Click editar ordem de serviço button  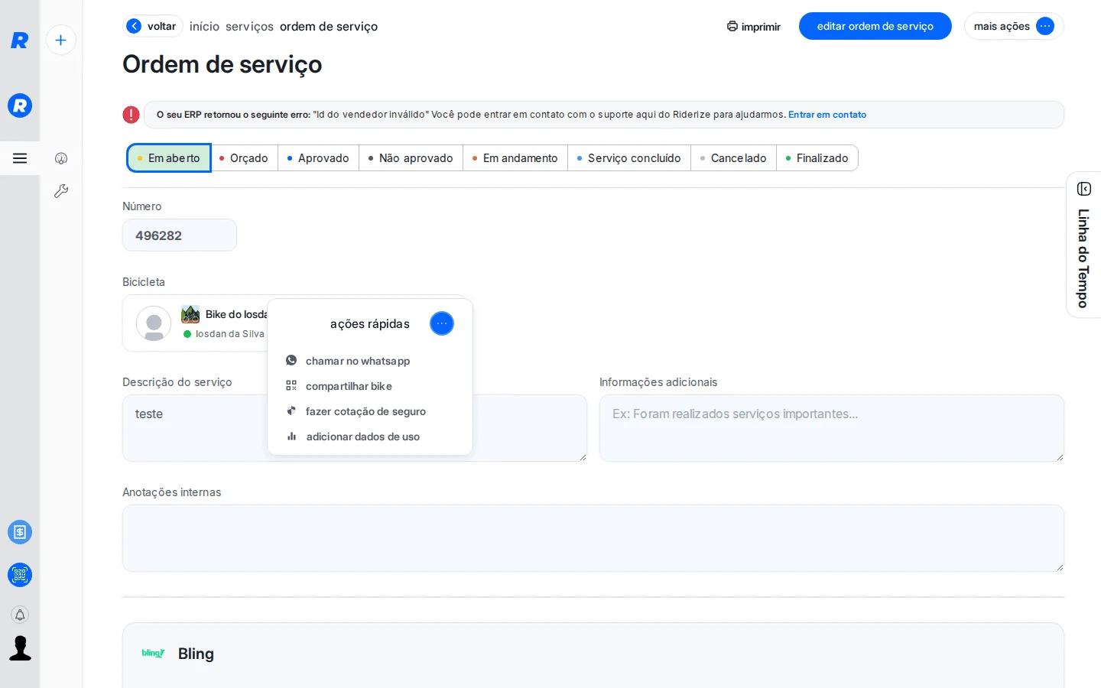pyautogui.click(x=875, y=26)
